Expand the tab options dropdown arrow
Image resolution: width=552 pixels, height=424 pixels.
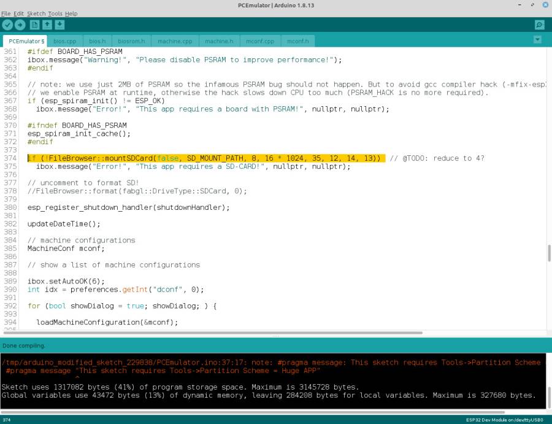pos(537,39)
